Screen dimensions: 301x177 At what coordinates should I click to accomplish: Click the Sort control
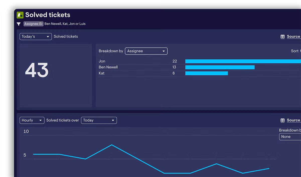pos(295,51)
